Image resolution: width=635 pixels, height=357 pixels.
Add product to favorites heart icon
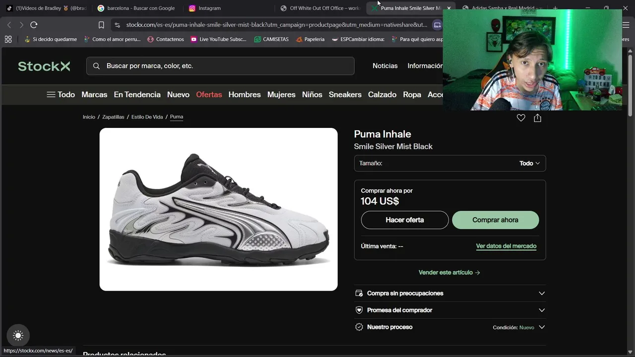click(521, 118)
